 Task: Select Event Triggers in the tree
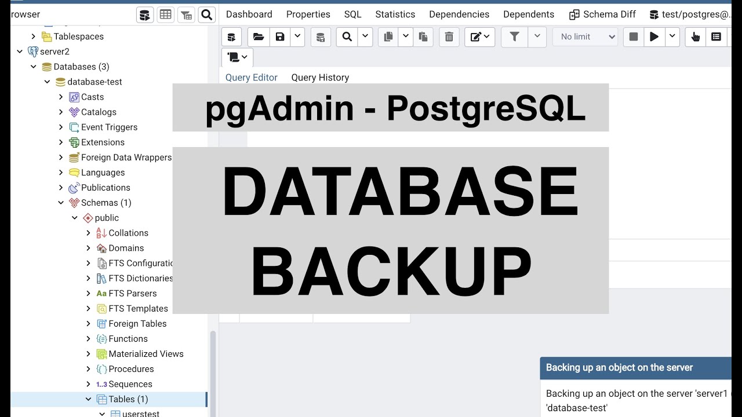[x=109, y=127]
